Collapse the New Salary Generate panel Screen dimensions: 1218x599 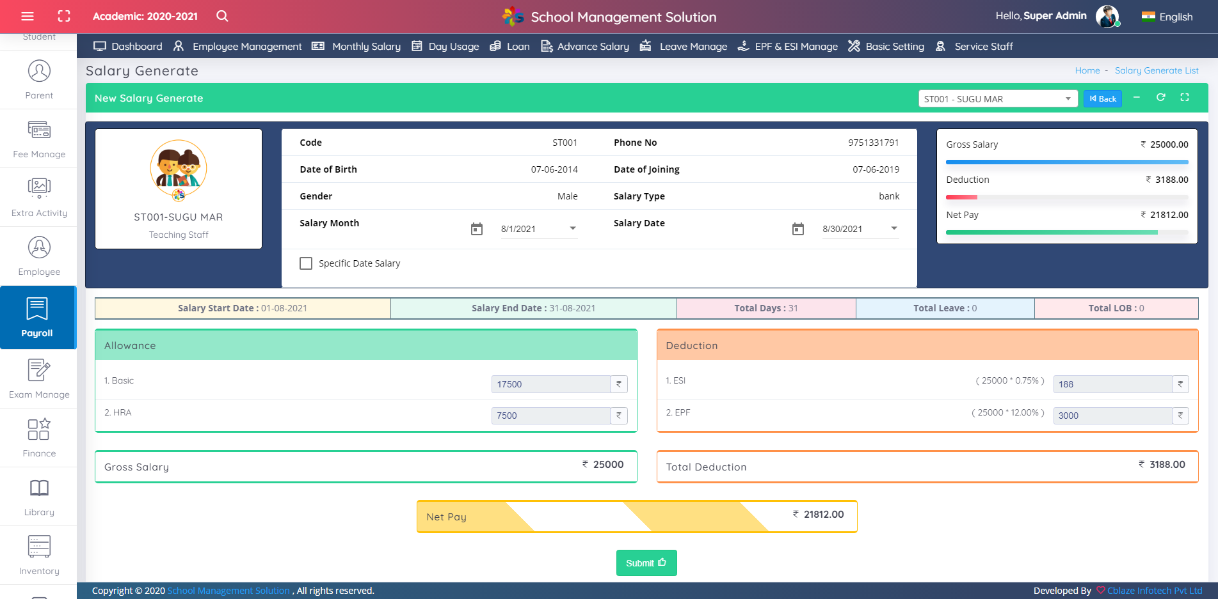coord(1136,98)
